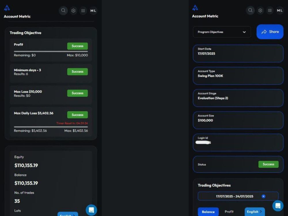Click the Balance label under Equity
Image resolution: width=288 pixels, height=216 pixels.
tap(20, 175)
